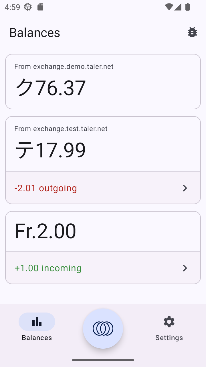Screen dimensions: 206x367
Task: Switch to the Balances tab label
Action: 37,337
